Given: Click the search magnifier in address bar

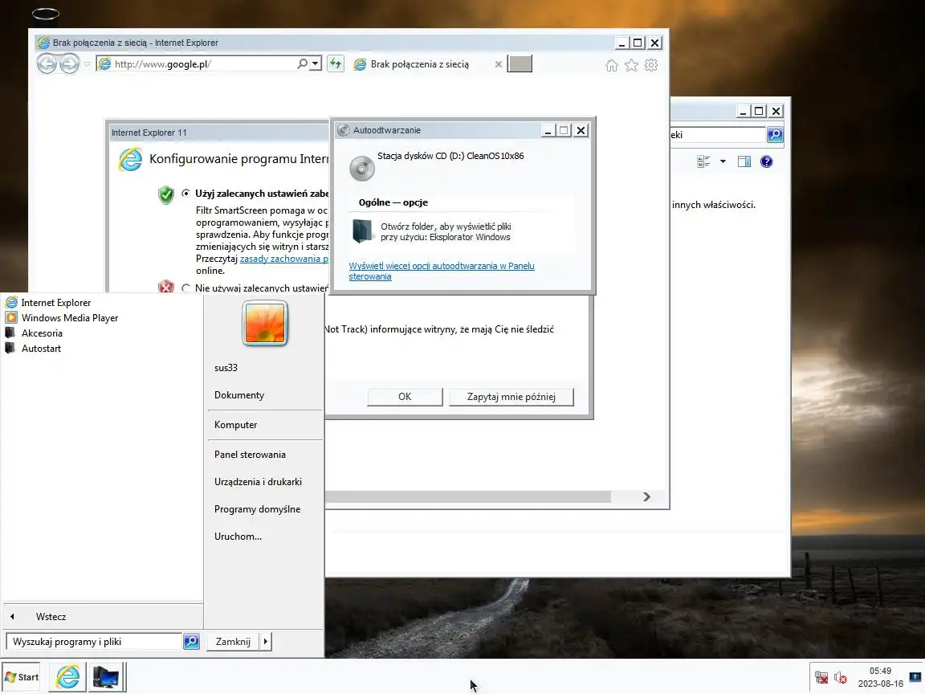Looking at the screenshot, I should [302, 63].
